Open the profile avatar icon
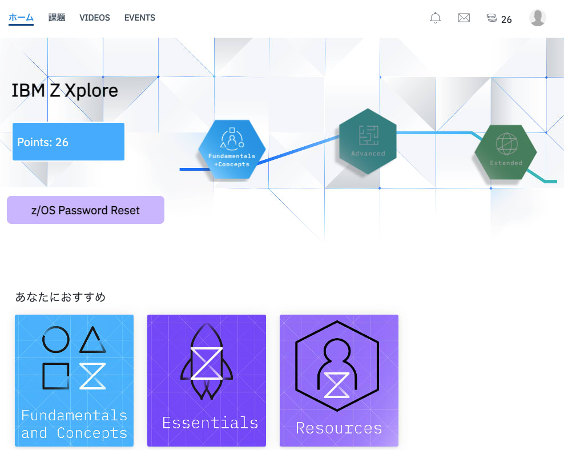Image resolution: width=564 pixels, height=450 pixels. (537, 18)
